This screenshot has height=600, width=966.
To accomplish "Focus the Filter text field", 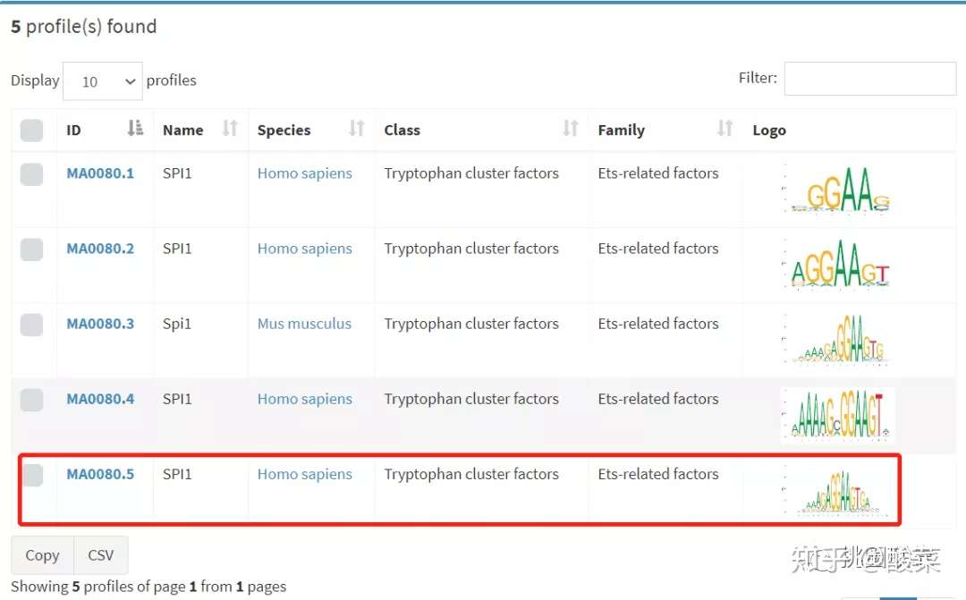I will click(x=870, y=78).
